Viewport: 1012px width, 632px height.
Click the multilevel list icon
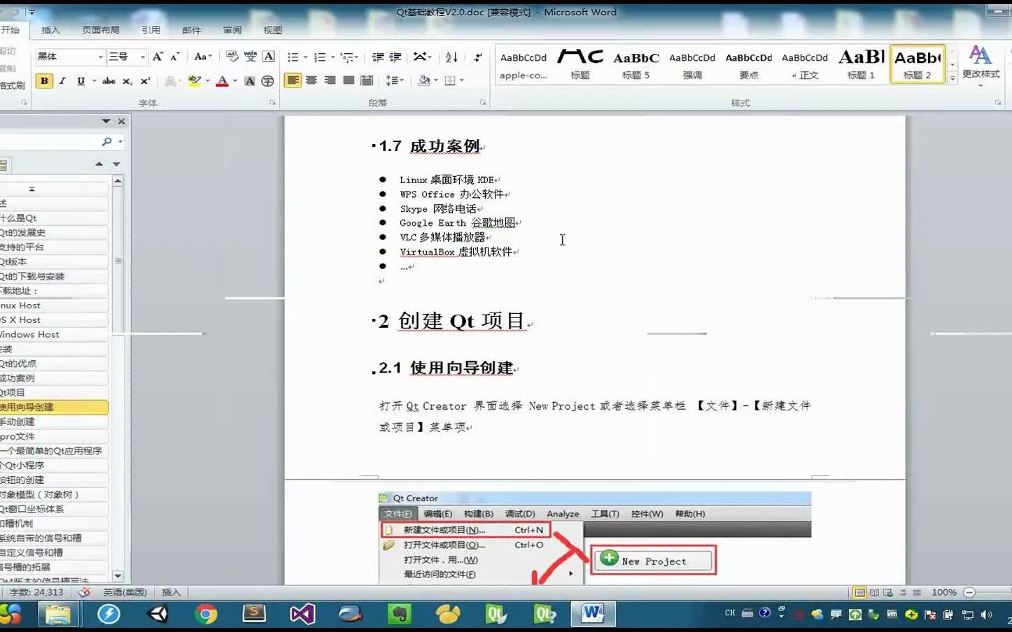coord(347,57)
